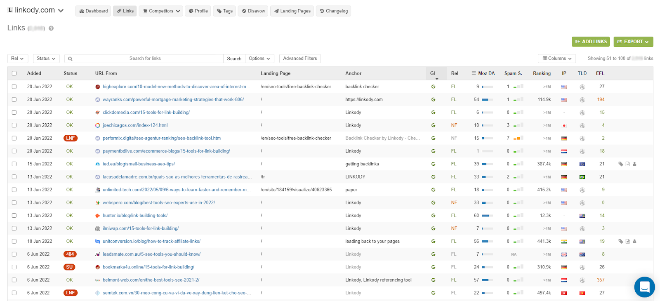Sort by the Added column header
The width and height of the screenshot is (660, 301).
34,73
